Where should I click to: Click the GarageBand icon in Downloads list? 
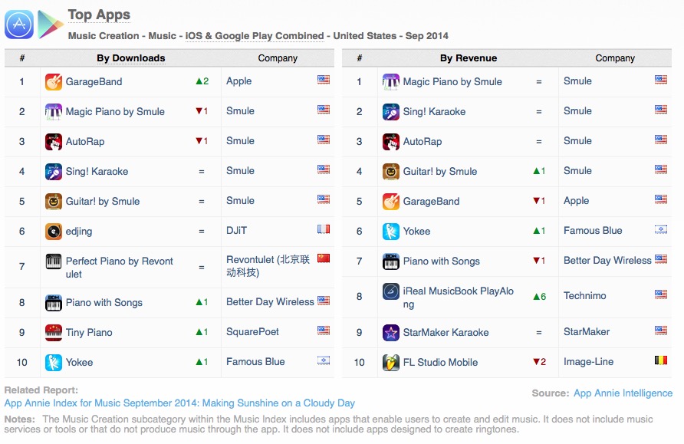pos(53,81)
